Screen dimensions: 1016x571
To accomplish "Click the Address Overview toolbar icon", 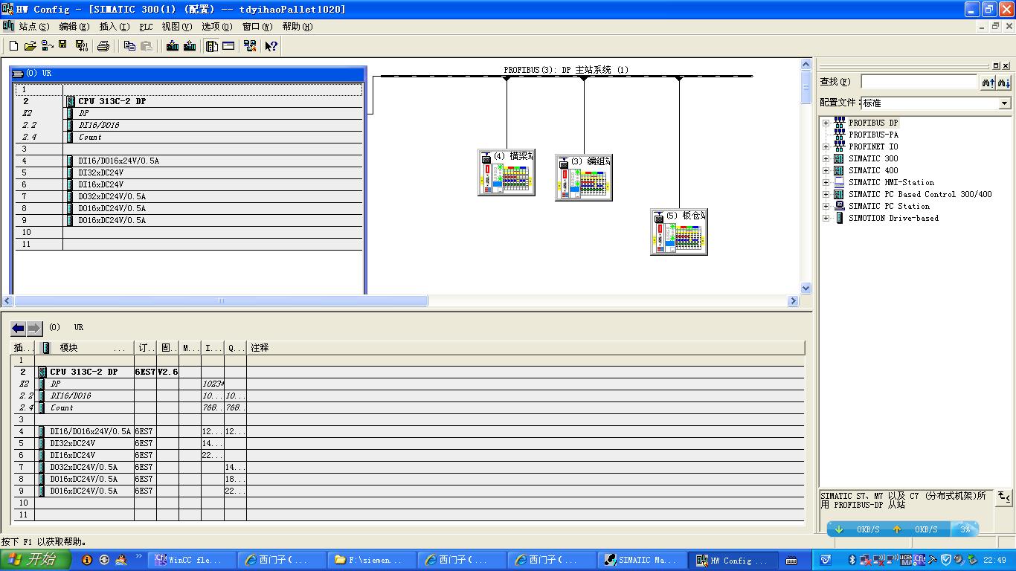I will tap(228, 46).
